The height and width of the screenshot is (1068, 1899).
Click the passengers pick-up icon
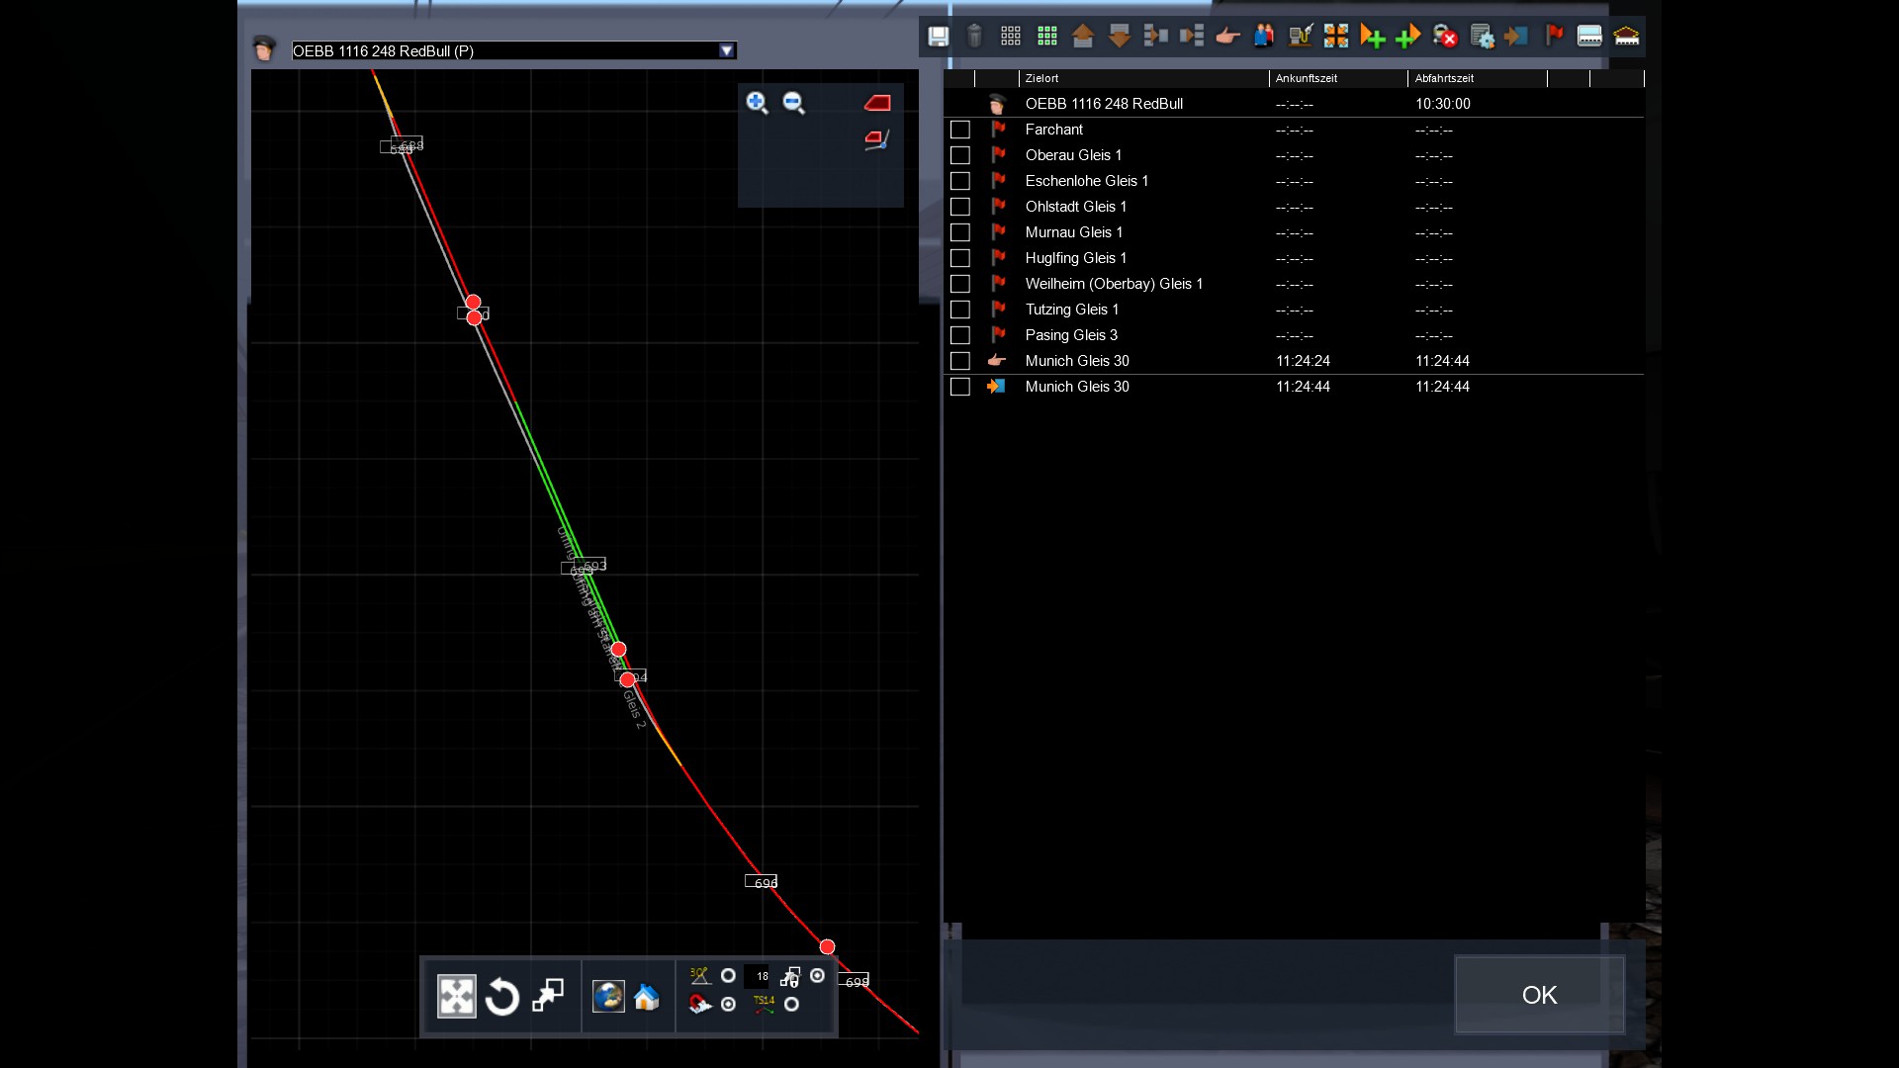point(1264,37)
